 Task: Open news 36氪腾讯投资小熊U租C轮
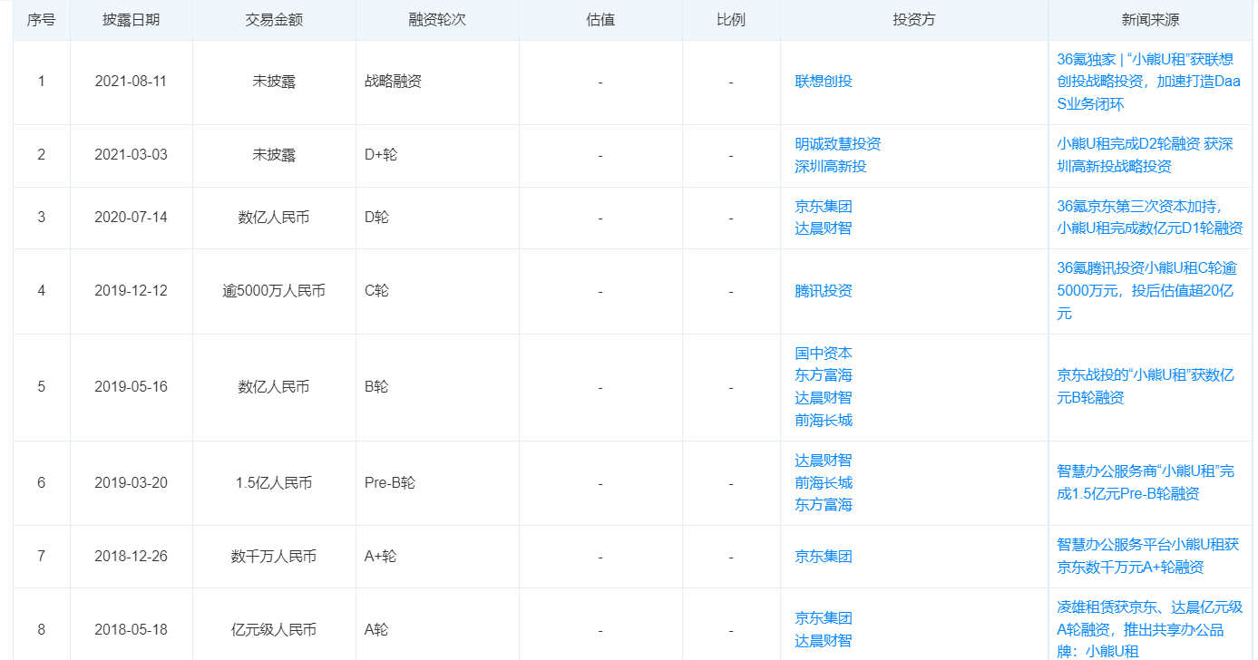pyautogui.click(x=1146, y=291)
